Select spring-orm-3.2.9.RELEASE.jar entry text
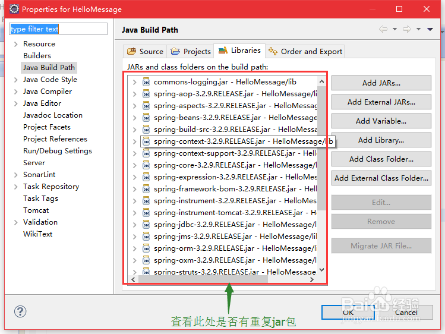 tap(235, 248)
